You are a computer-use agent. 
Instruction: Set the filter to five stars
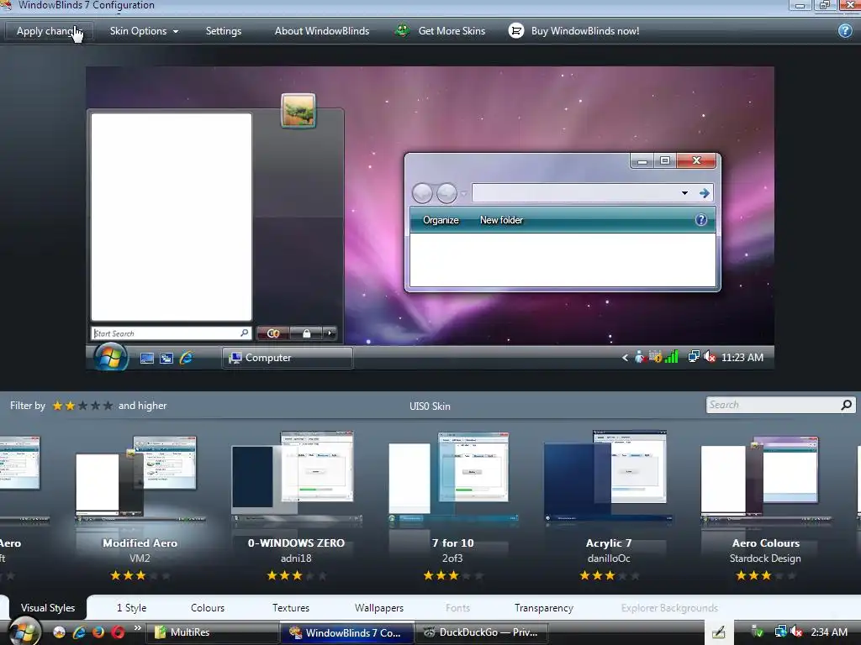tap(108, 406)
